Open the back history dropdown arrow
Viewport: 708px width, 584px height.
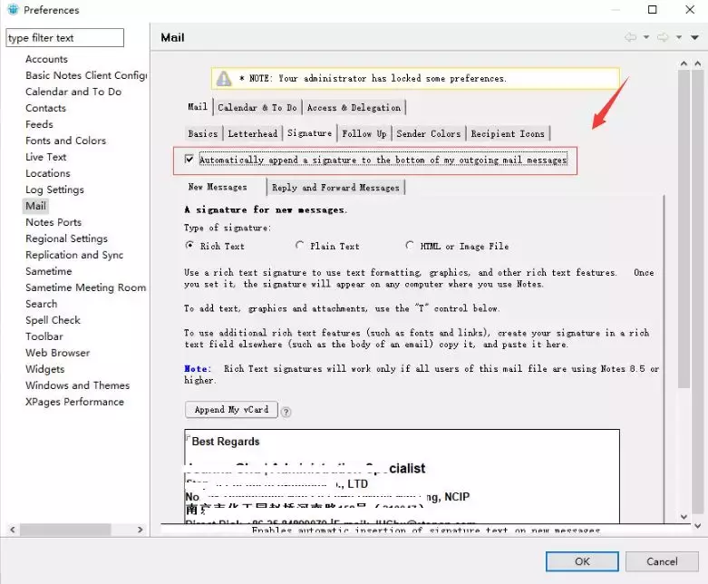pos(646,37)
